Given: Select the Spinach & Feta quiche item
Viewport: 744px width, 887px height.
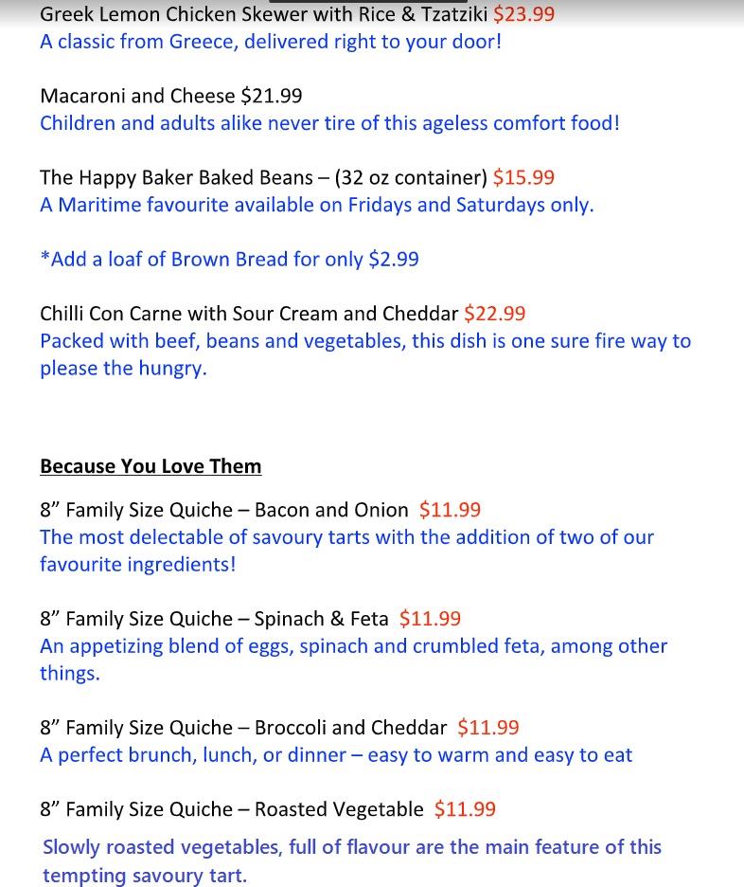Looking at the screenshot, I should (x=214, y=619).
